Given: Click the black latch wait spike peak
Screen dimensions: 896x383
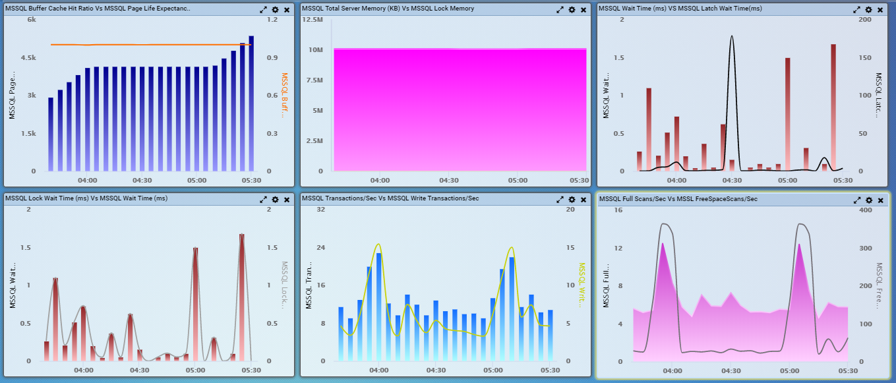Looking at the screenshot, I should [732, 37].
